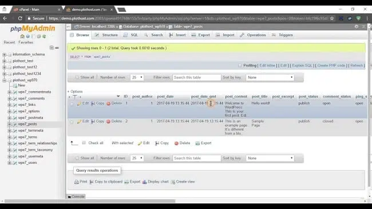
Task: Click the Edit inline link
Action: [267, 65]
